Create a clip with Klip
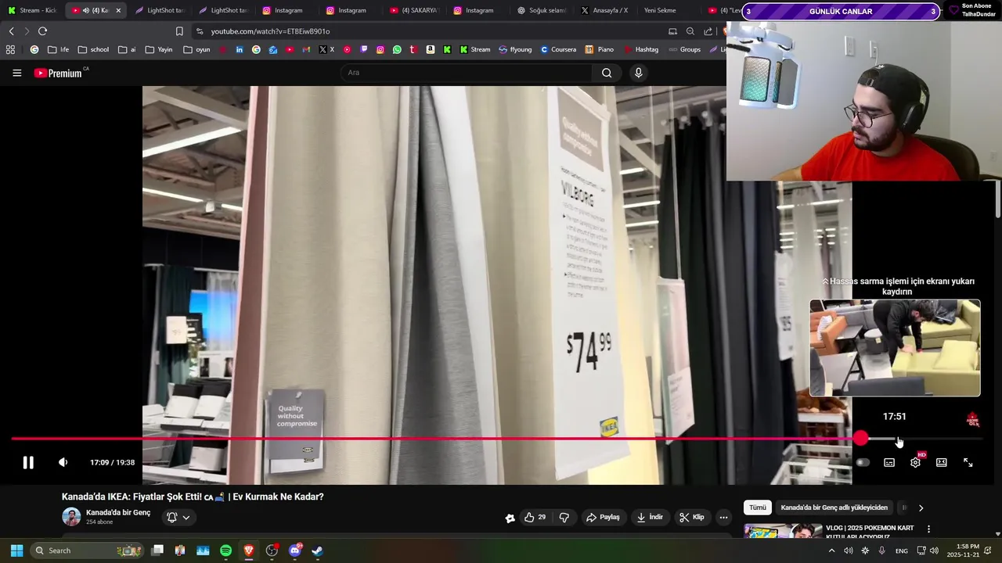Screen dimensions: 1002x563 pos(692,517)
